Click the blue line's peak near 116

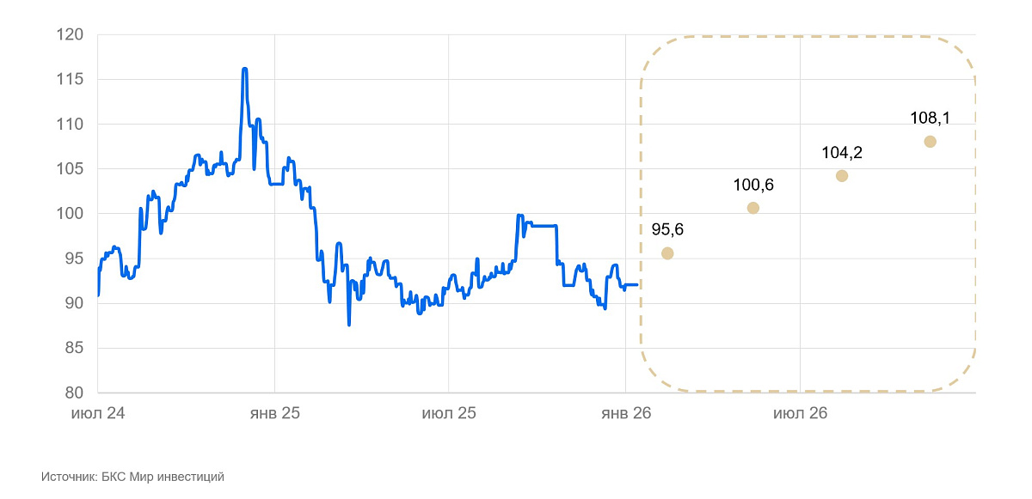click(x=245, y=69)
